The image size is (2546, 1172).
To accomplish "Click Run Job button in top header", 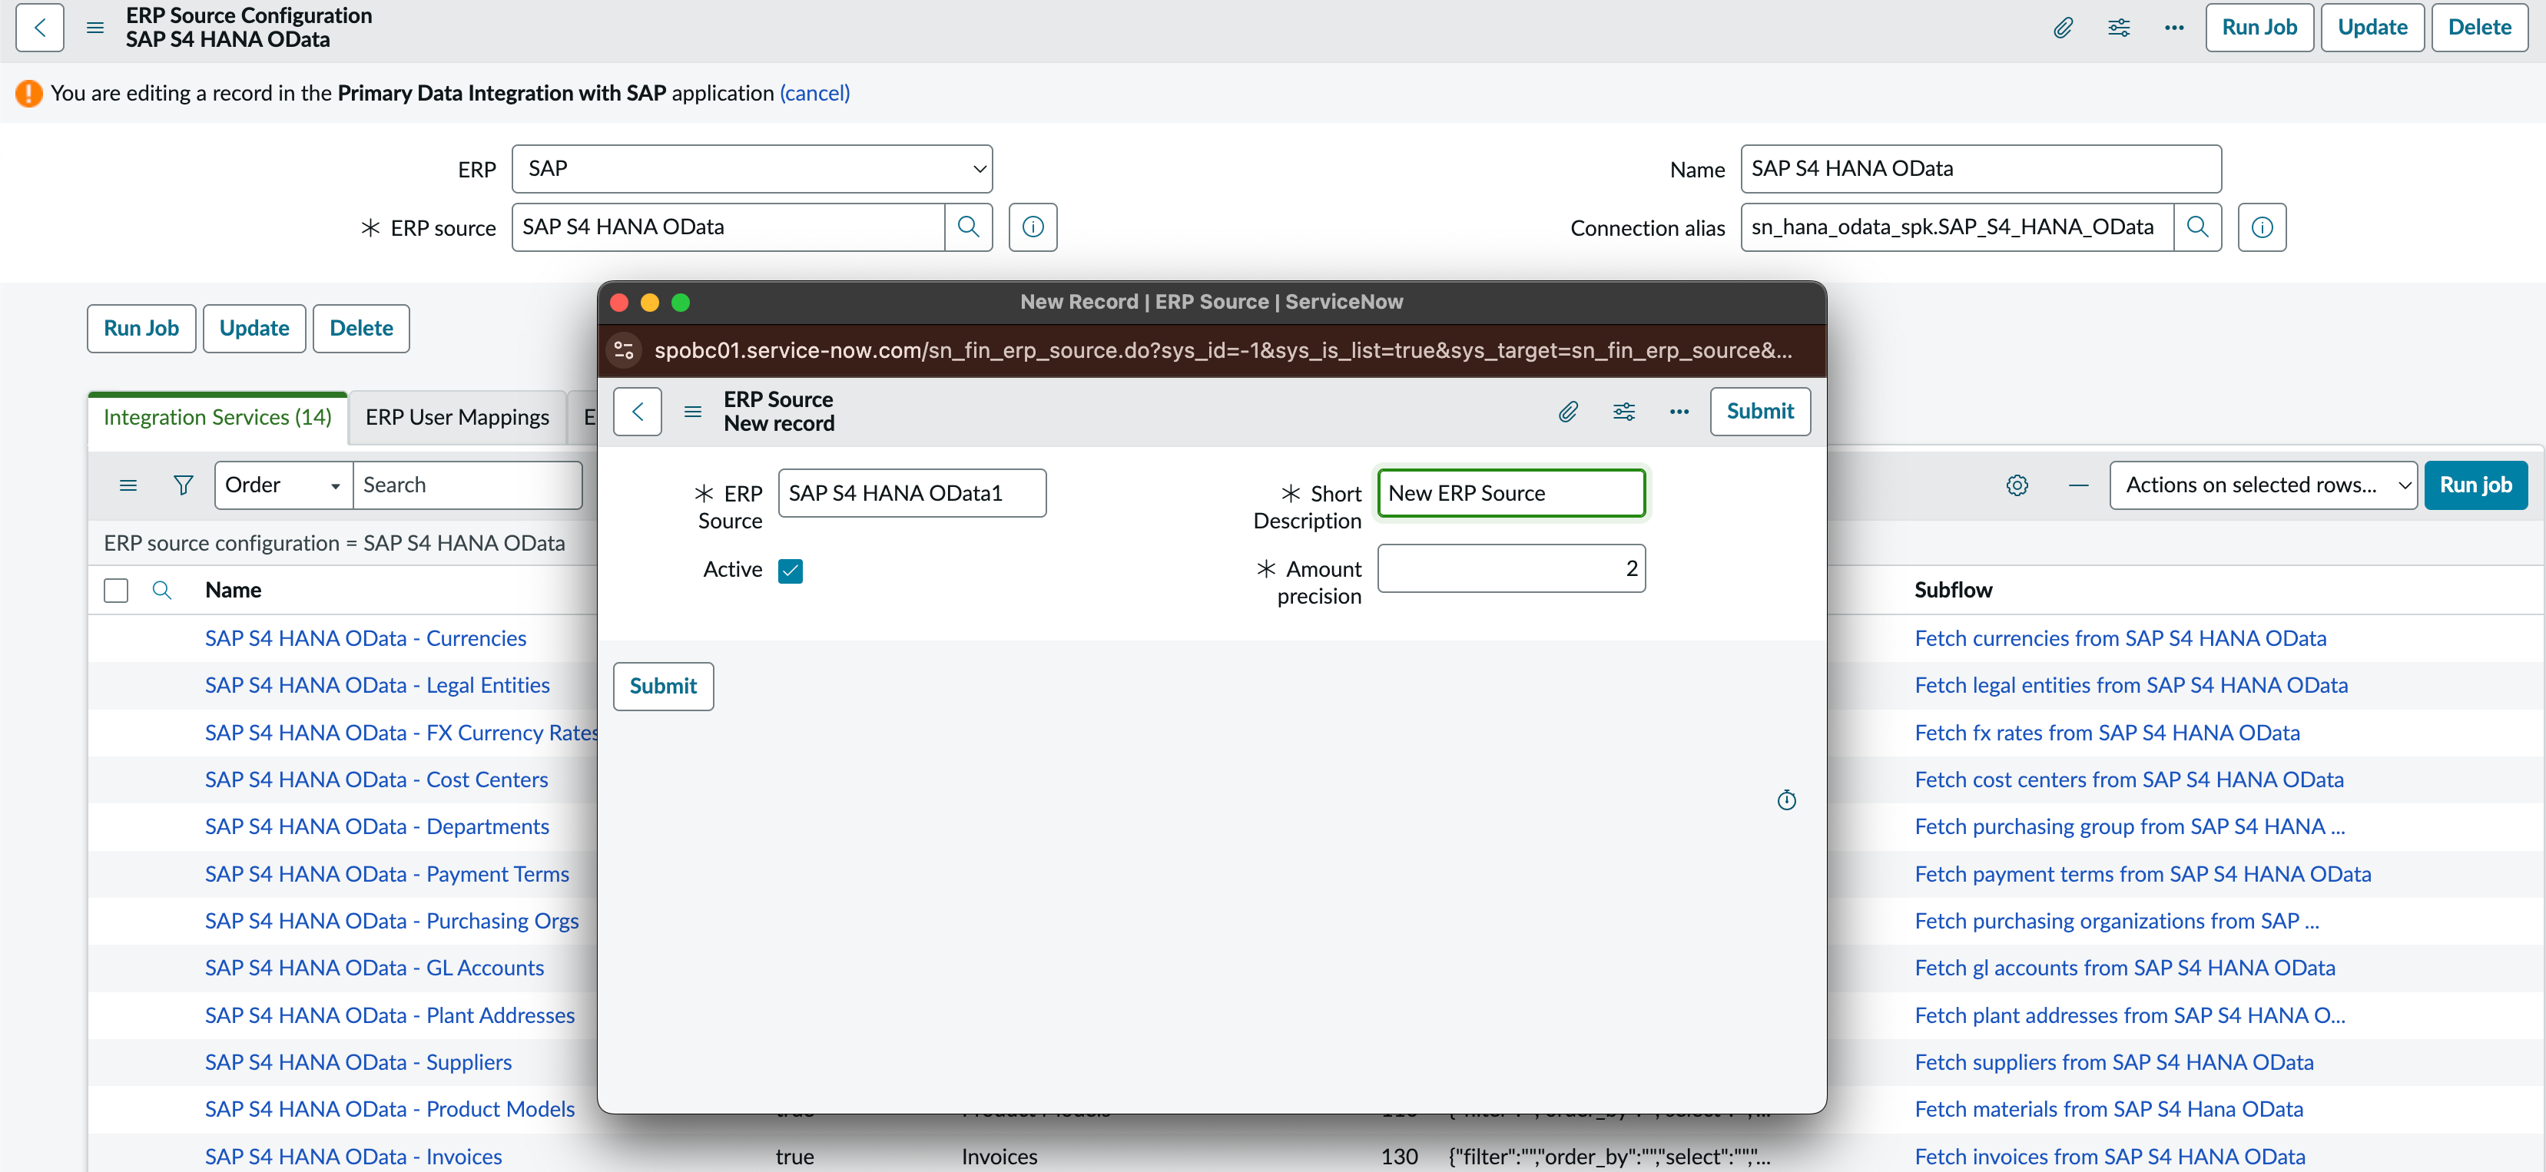I will tap(2259, 28).
